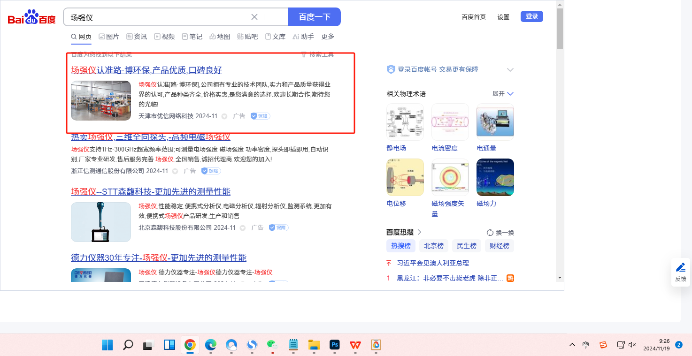Select the 北京榜 hot list option
692x356 pixels.
(x=434, y=246)
